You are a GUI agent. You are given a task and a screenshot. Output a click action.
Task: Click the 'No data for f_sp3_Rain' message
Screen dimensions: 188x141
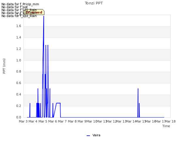click(x=19, y=16)
